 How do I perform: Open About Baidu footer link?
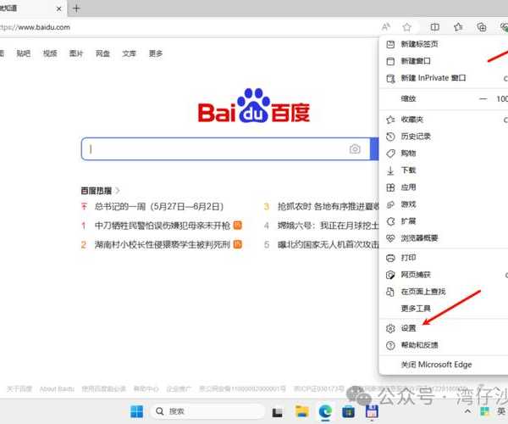[x=57, y=388]
